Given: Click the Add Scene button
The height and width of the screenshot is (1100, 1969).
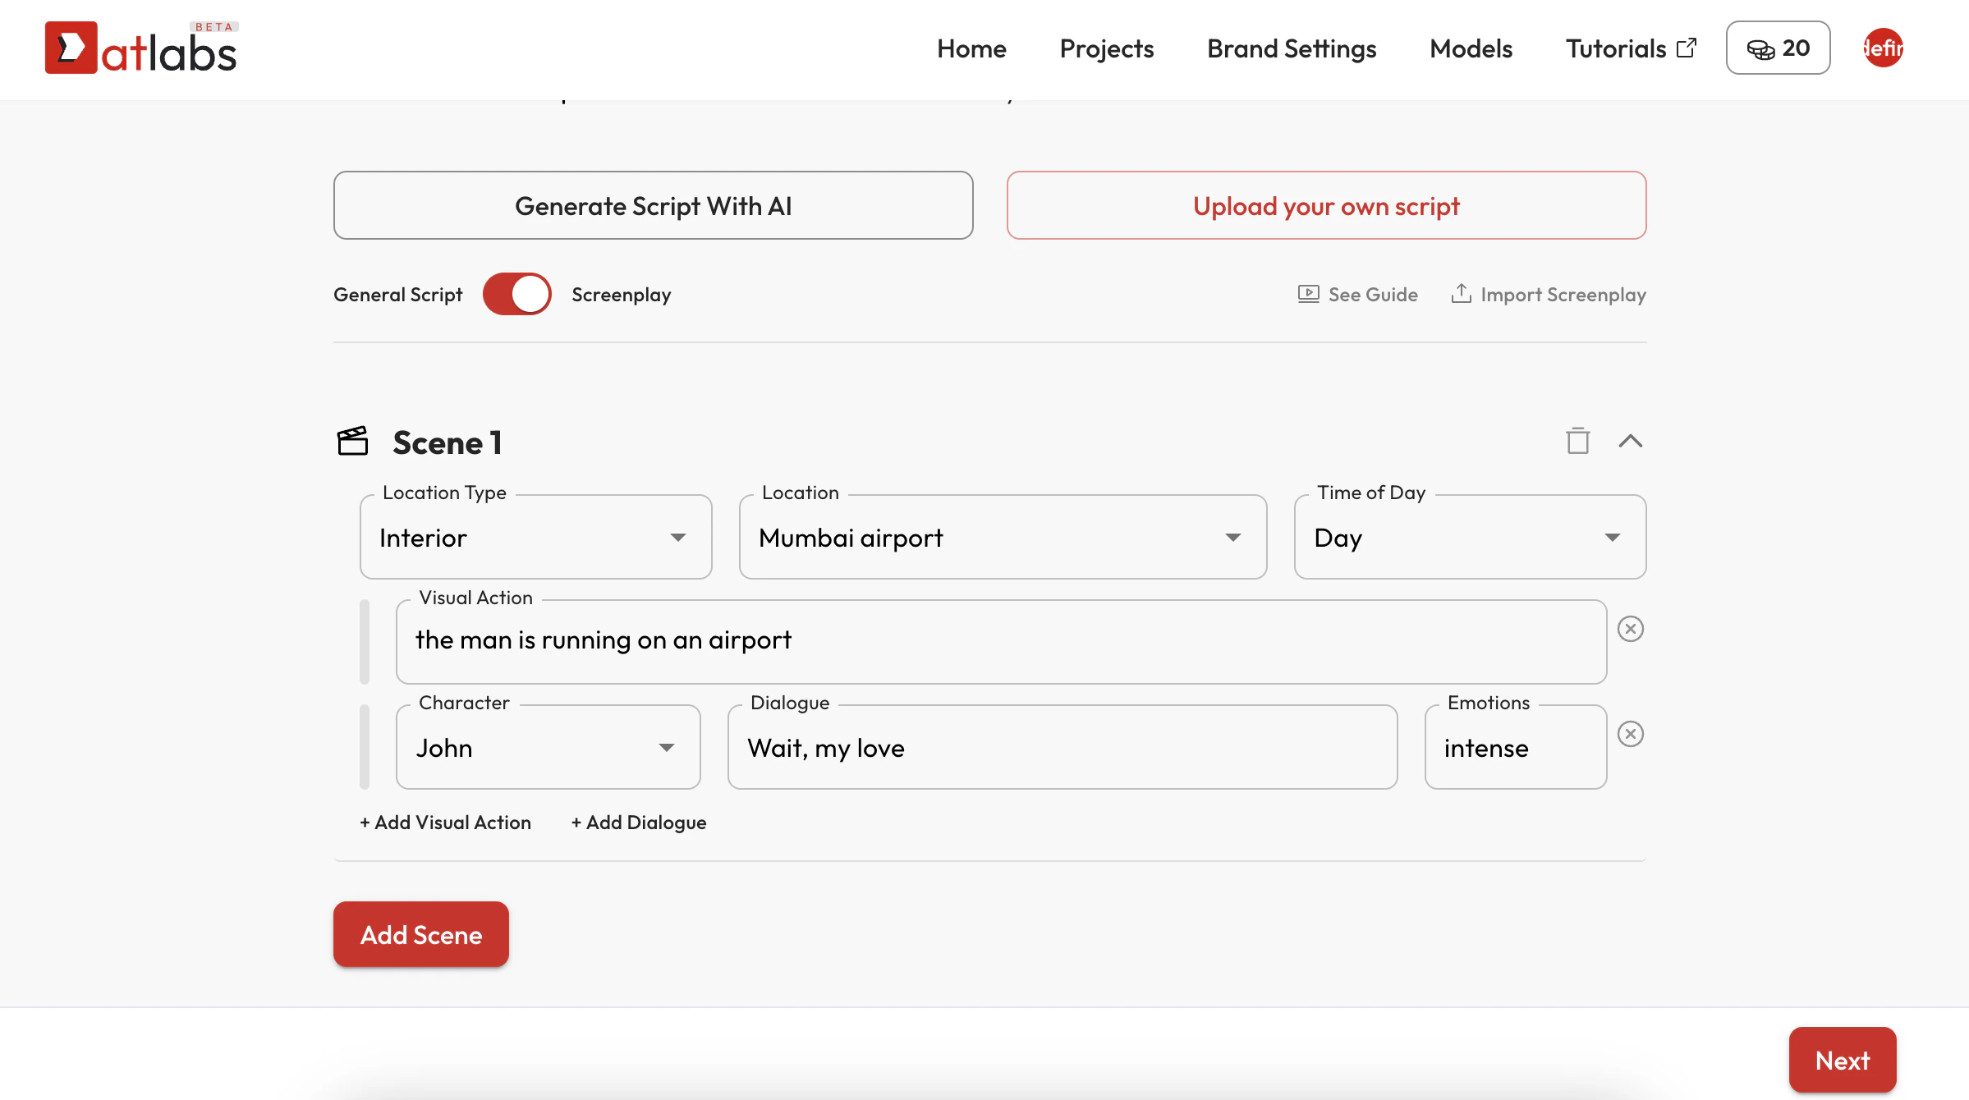Looking at the screenshot, I should 420,934.
